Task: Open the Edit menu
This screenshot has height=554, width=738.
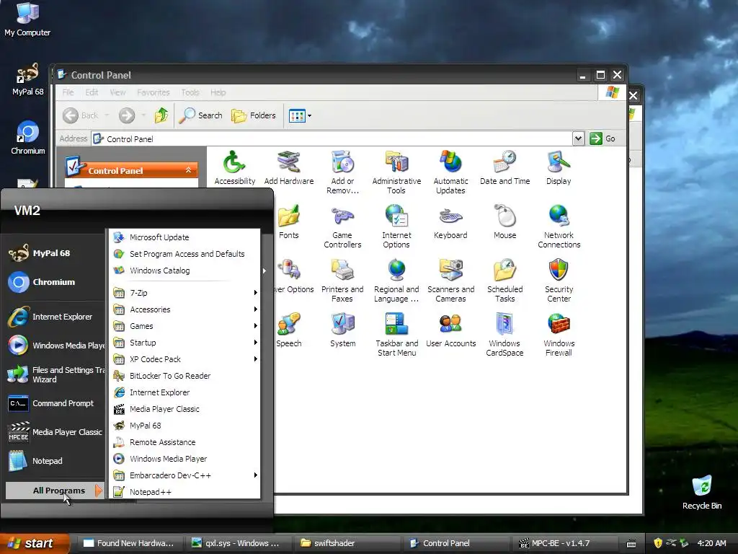Action: (x=92, y=92)
